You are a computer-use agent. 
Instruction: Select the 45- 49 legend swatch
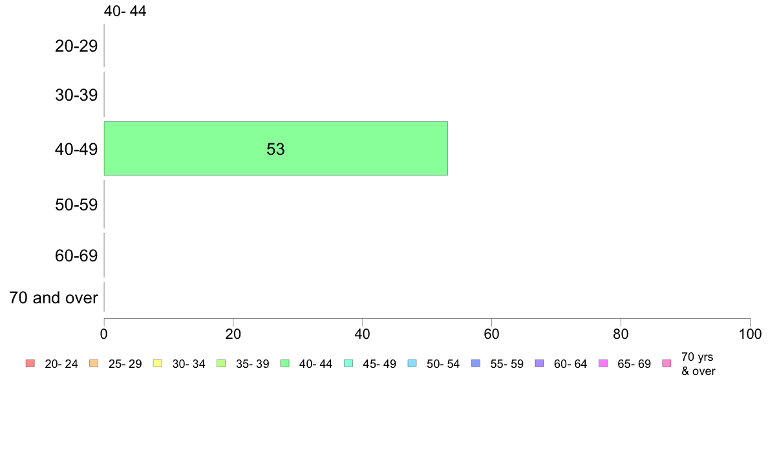[x=348, y=363]
